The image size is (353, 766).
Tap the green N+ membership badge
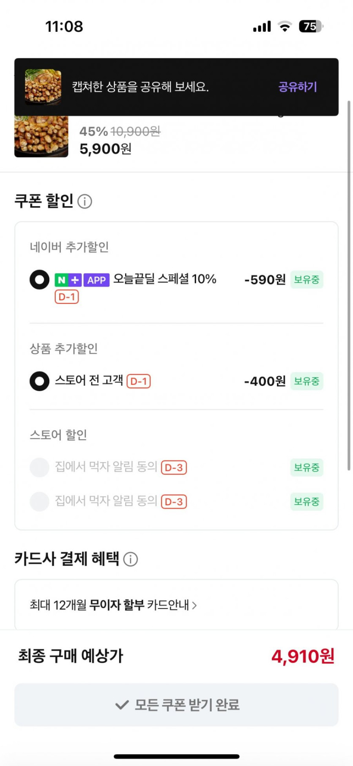pos(68,280)
